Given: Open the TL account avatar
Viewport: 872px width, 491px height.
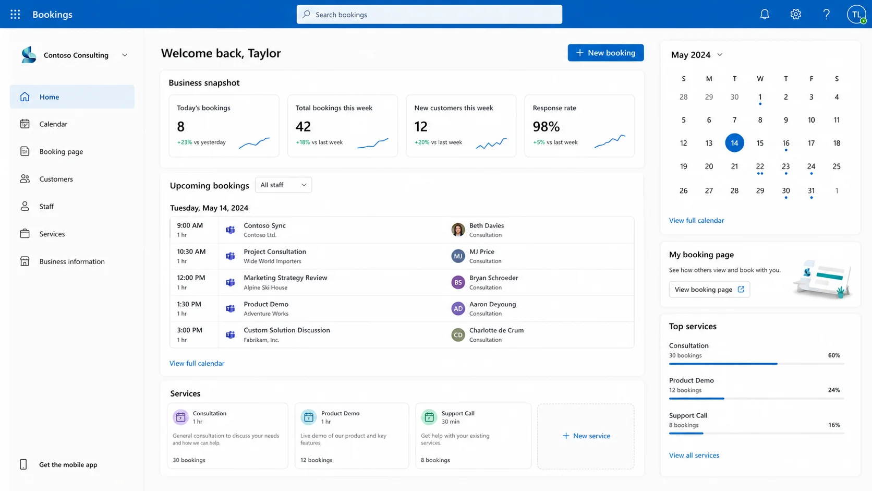Looking at the screenshot, I should pos(856,14).
